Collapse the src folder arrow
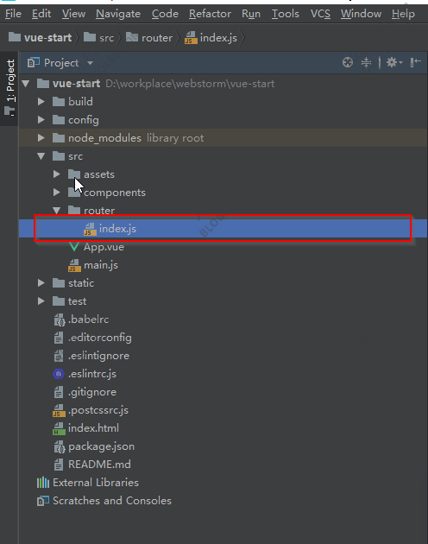This screenshot has width=428, height=544. pyautogui.click(x=41, y=156)
